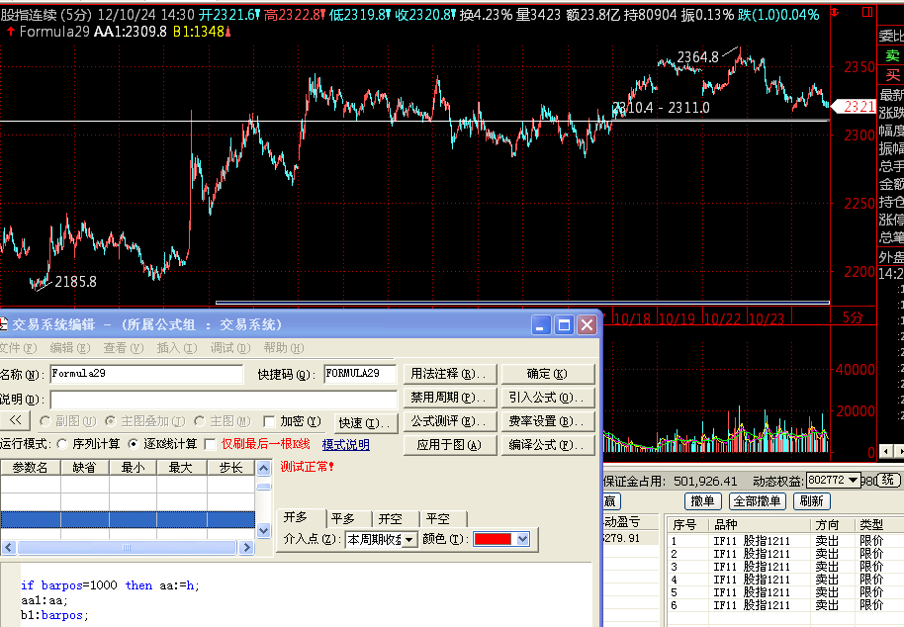
Task: Switch to the 平多 tab
Action: (349, 518)
